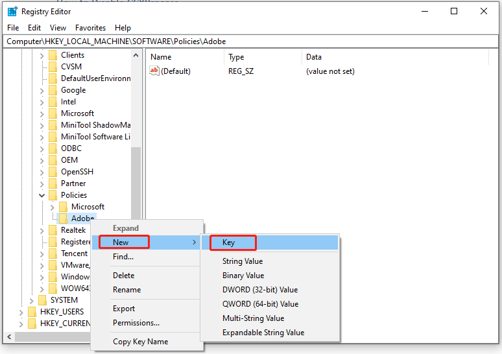
Task: Click the Policies folder icon
Action: pos(53,195)
